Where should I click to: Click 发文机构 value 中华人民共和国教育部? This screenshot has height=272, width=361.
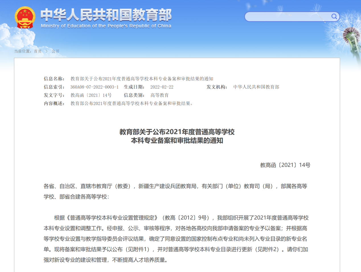(x=256, y=87)
